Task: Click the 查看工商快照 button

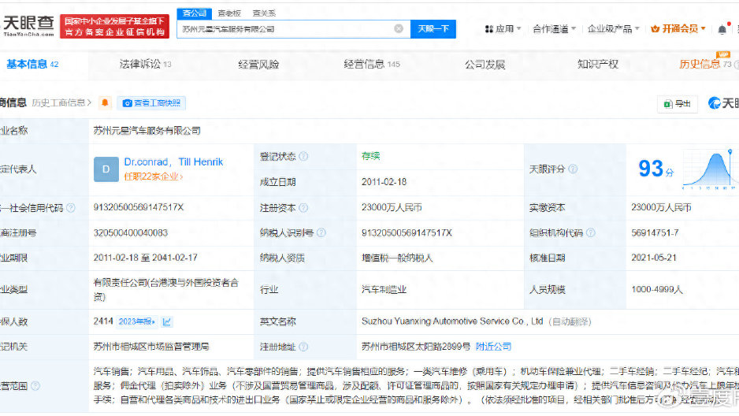Action: [151, 103]
